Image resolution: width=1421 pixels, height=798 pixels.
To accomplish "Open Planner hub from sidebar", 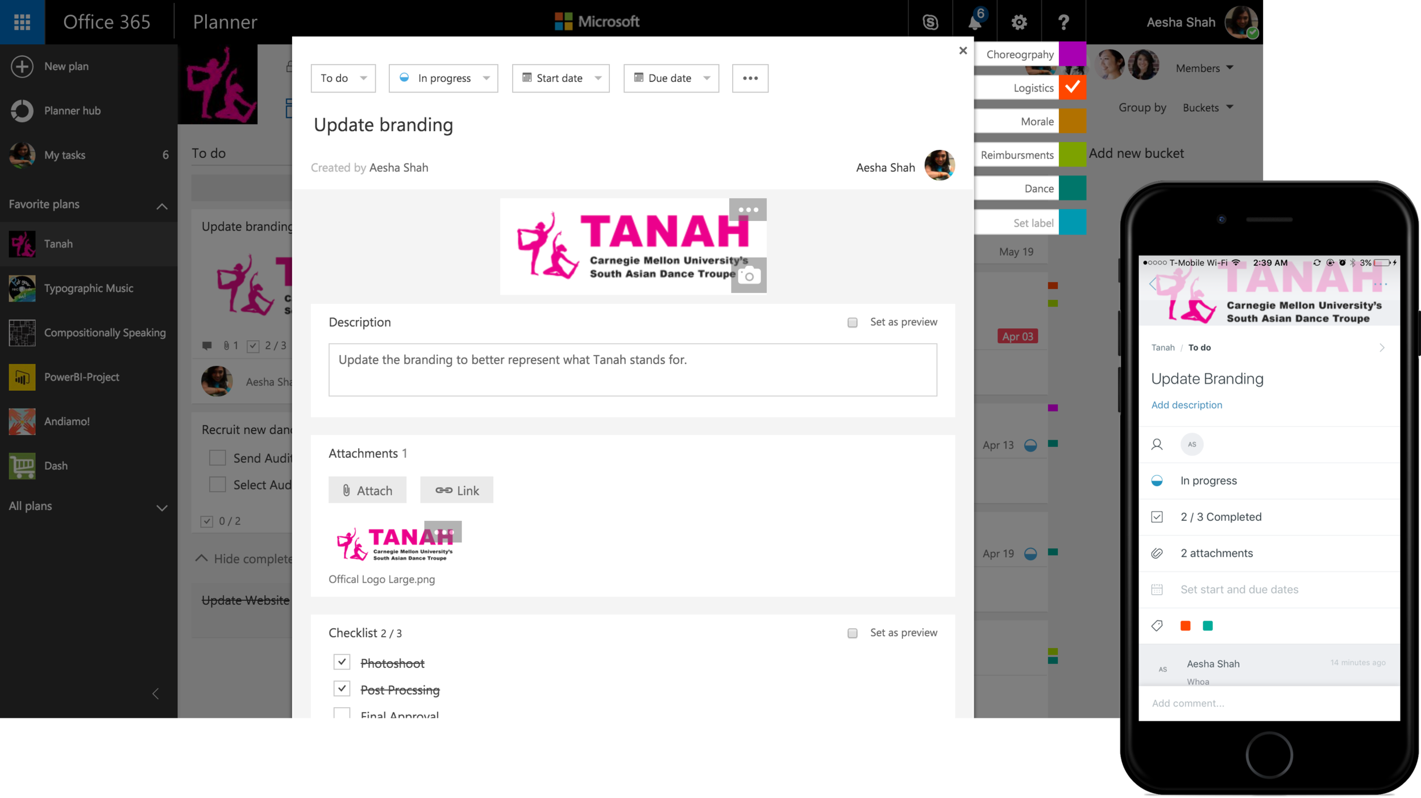I will click(72, 111).
